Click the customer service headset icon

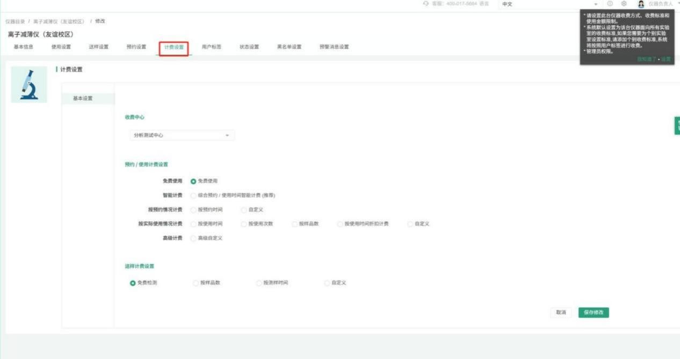click(x=426, y=4)
